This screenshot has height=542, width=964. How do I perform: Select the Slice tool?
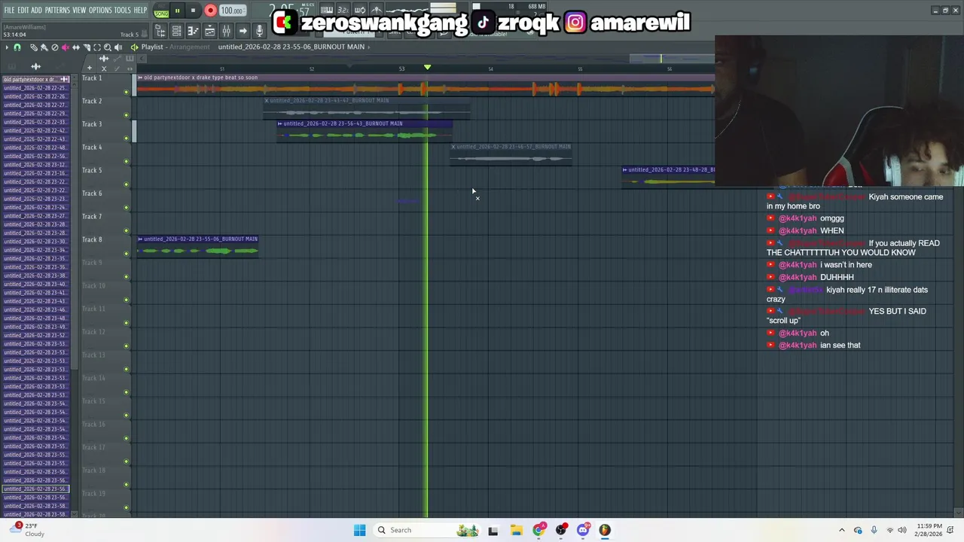87,47
